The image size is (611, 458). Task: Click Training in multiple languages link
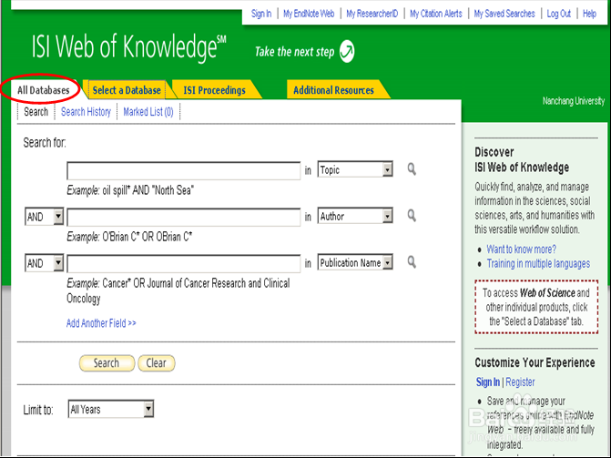point(538,263)
